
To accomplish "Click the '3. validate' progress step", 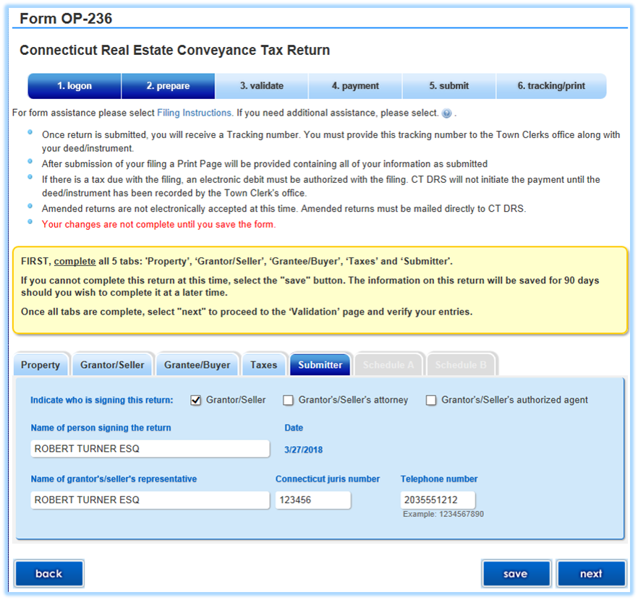I will coord(262,86).
